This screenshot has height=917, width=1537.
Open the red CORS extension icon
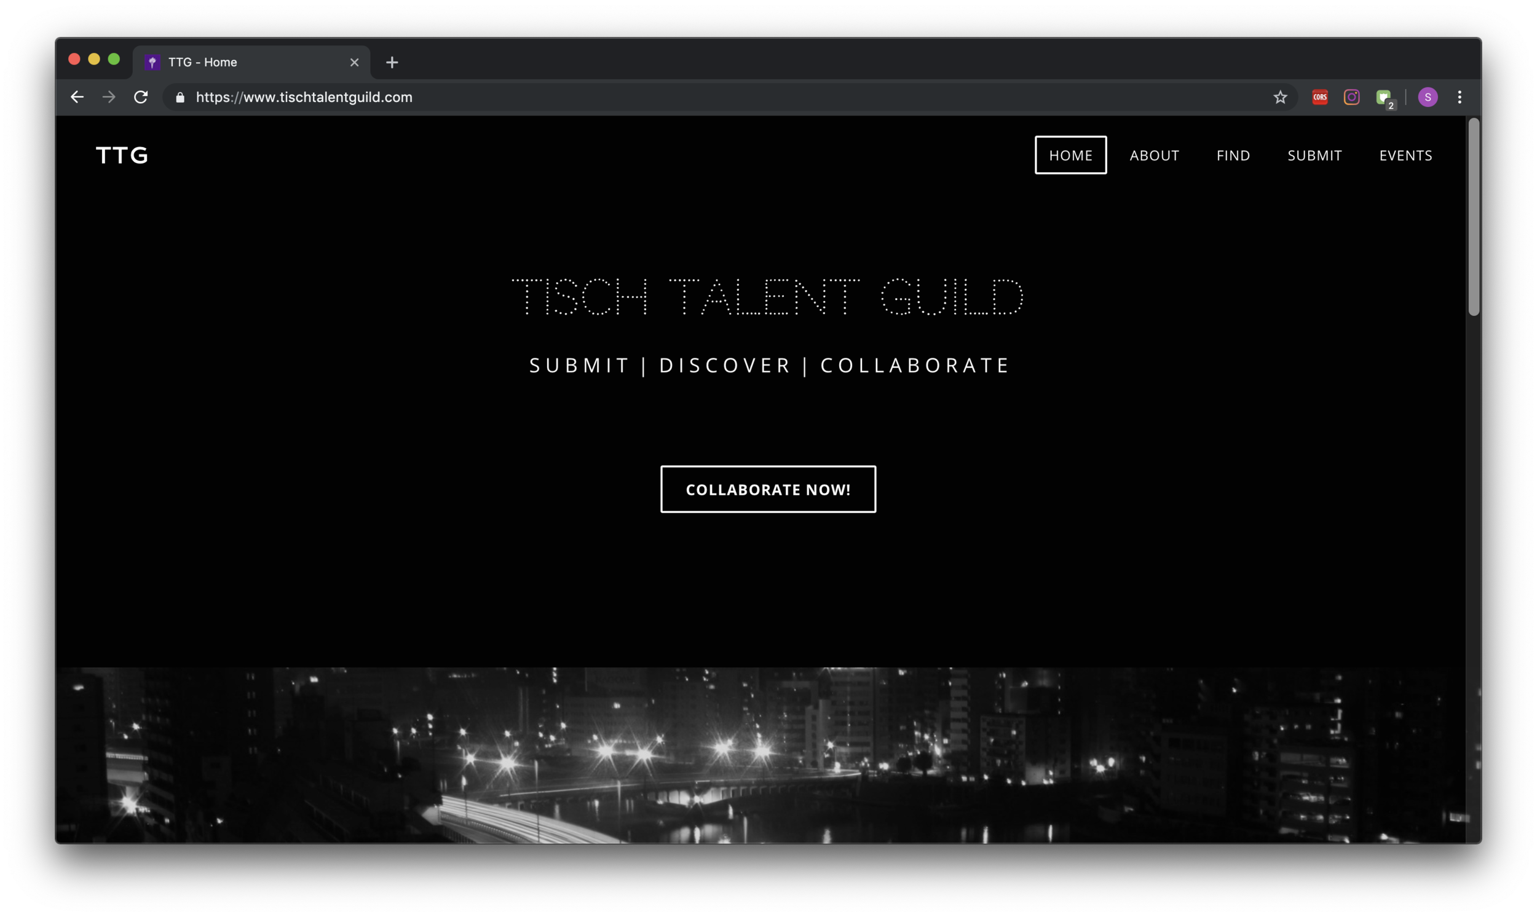click(x=1319, y=97)
